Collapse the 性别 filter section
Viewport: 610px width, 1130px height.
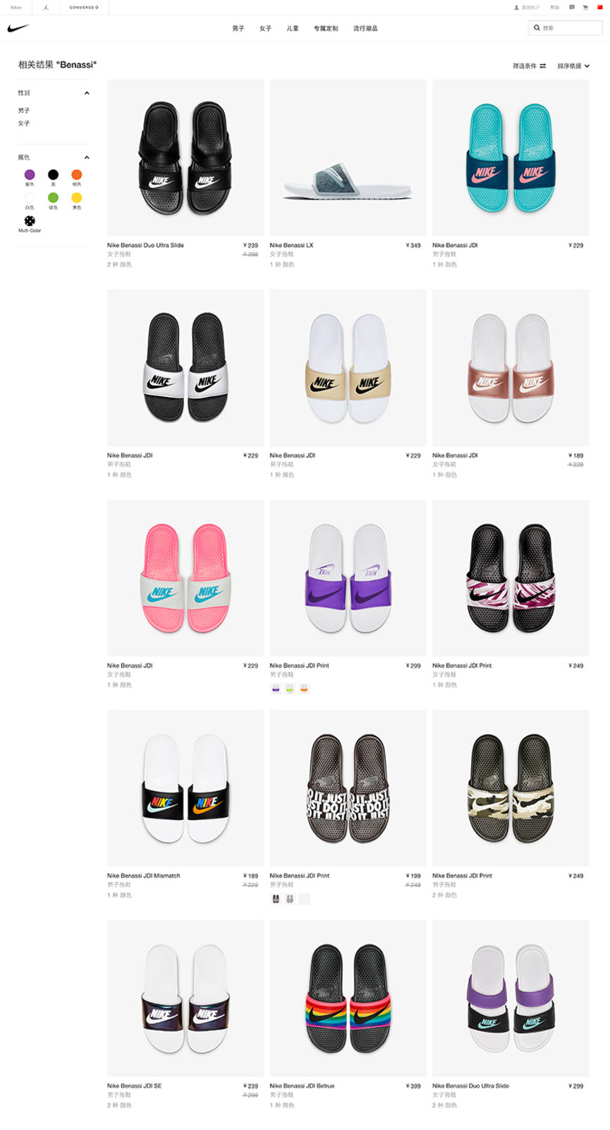pyautogui.click(x=87, y=93)
